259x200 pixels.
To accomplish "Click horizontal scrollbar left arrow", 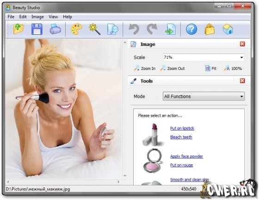I will click(x=8, y=182).
